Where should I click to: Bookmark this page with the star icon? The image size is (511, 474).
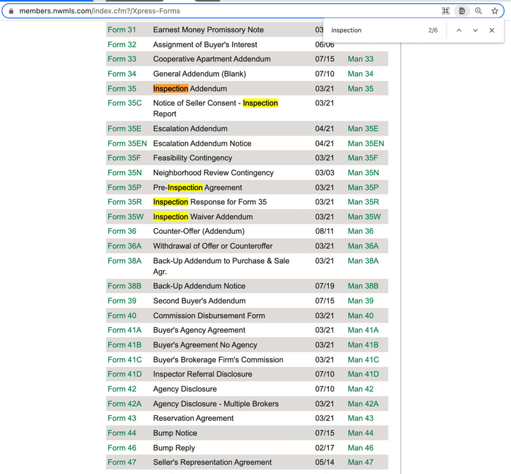(x=494, y=11)
